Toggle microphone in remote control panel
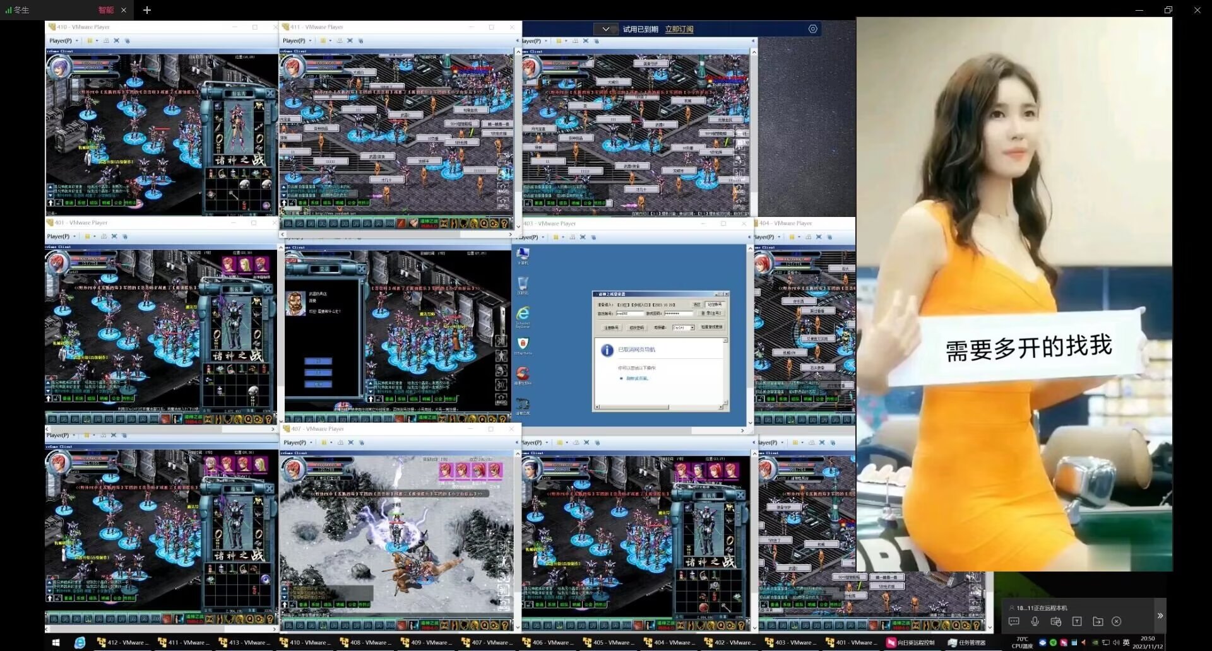The width and height of the screenshot is (1212, 651). coord(1035,621)
